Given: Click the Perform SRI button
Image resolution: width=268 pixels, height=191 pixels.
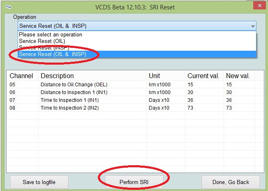Looking at the screenshot, I should pyautogui.click(x=134, y=182).
